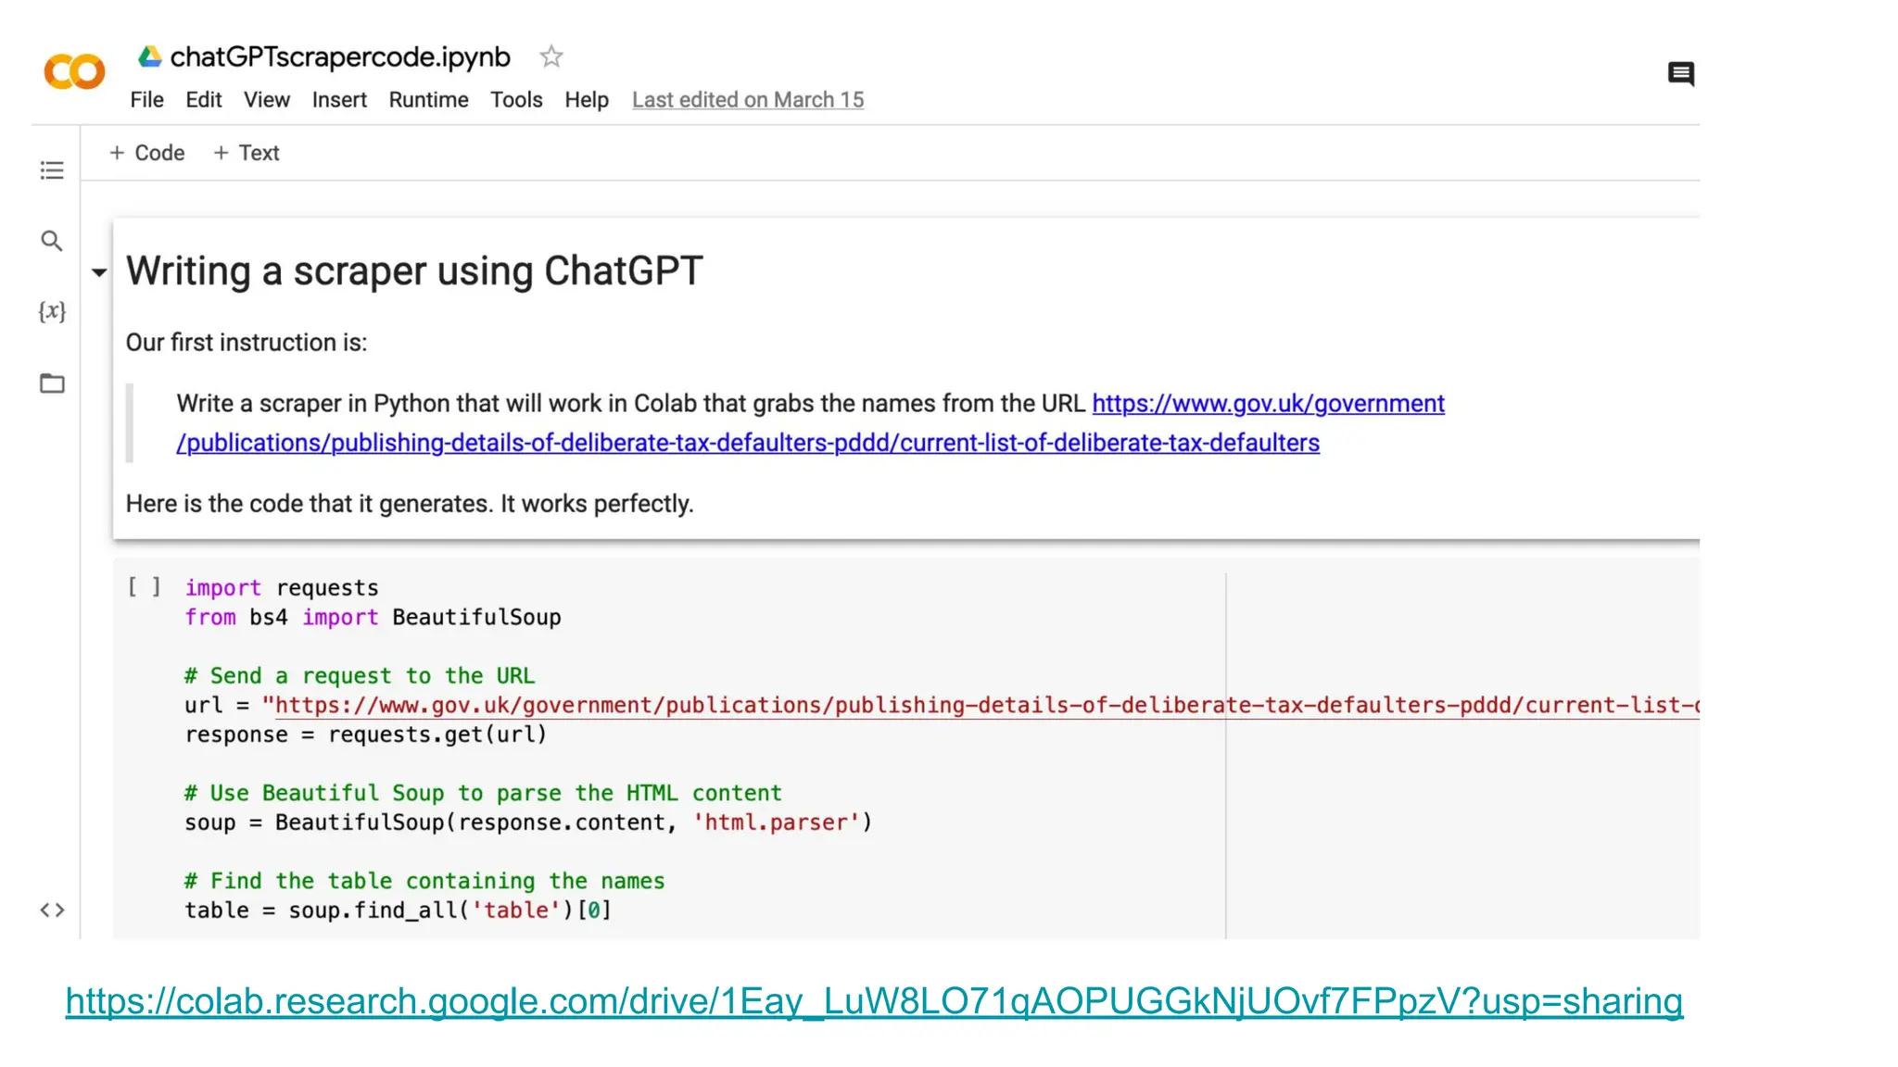Open the View menu
Viewport: 1898px width, 1067px height.
point(267,100)
